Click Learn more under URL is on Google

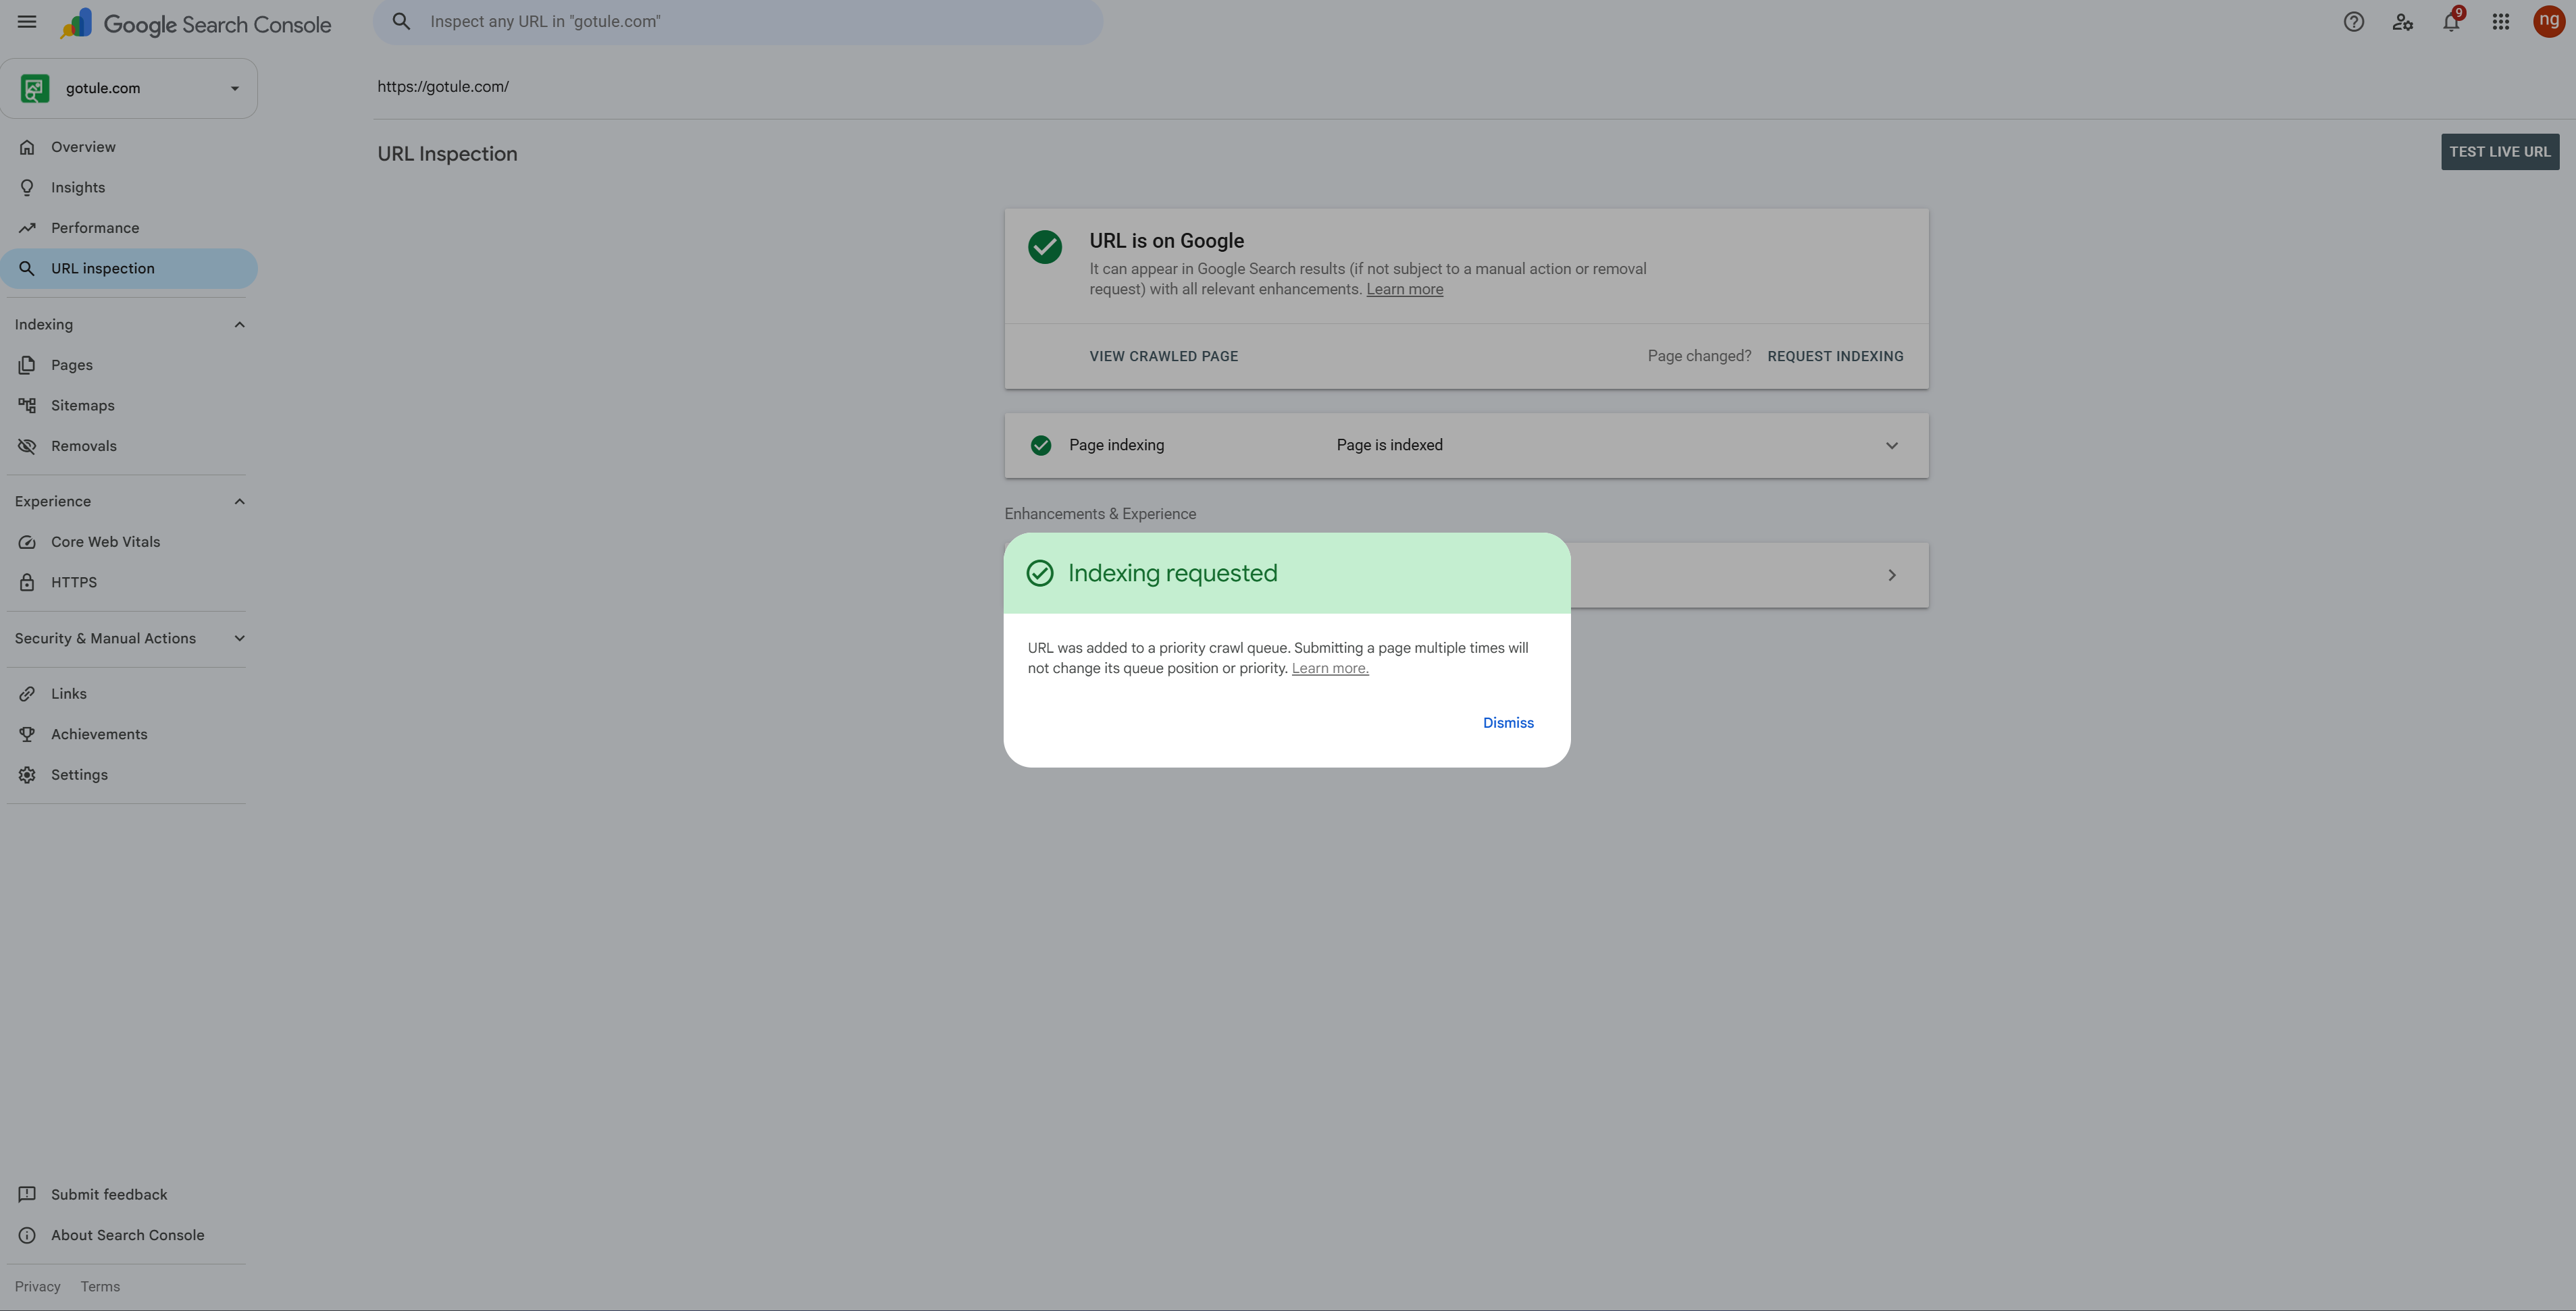click(1404, 290)
